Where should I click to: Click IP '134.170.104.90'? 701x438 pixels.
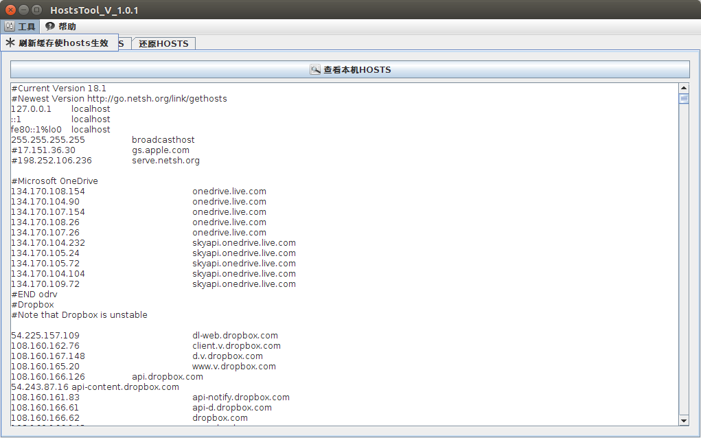coord(45,202)
